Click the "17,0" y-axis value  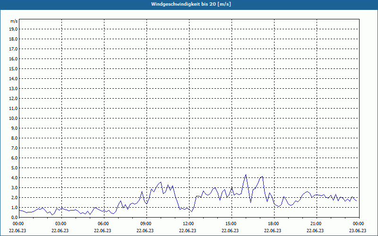(13, 49)
